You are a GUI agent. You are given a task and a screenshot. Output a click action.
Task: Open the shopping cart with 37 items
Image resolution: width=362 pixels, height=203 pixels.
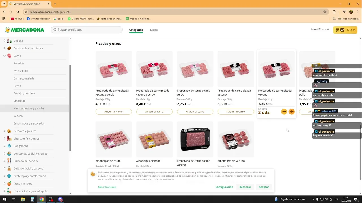click(x=345, y=30)
